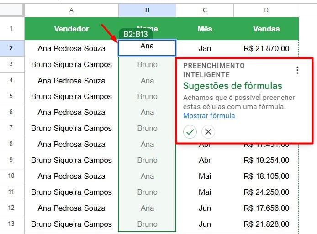The image size is (317, 234).
Task: Click the Mai cell in row 11
Action: pyautogui.click(x=205, y=192)
